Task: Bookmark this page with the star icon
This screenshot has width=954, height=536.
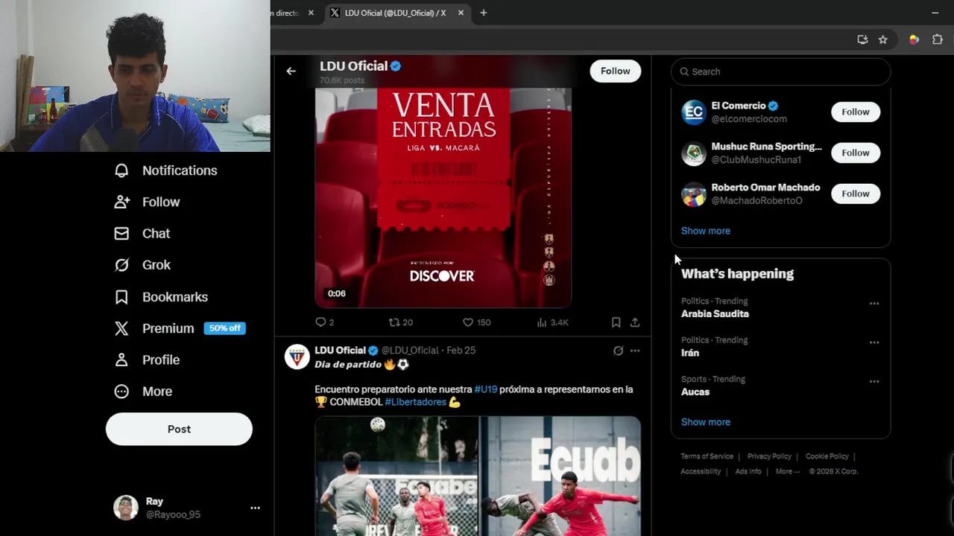Action: pos(882,39)
